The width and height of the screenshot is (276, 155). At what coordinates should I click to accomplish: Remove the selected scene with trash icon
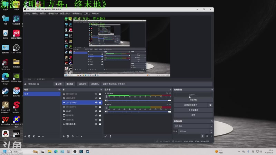pos(29,136)
